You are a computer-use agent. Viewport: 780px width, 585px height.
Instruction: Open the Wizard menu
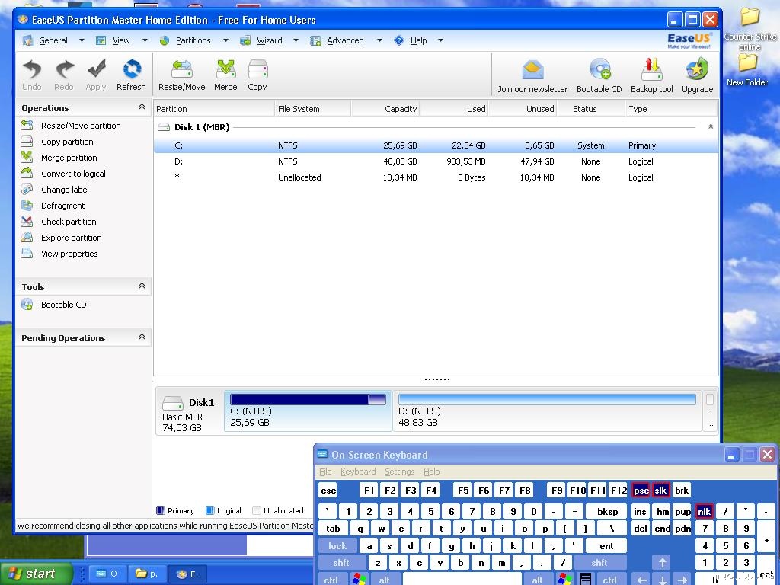click(x=270, y=40)
